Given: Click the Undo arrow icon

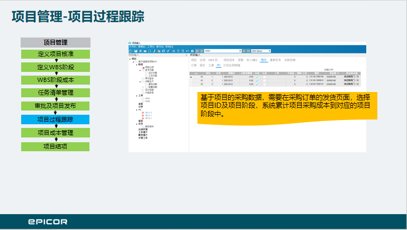Looking at the screenshot, I should pos(187,51).
